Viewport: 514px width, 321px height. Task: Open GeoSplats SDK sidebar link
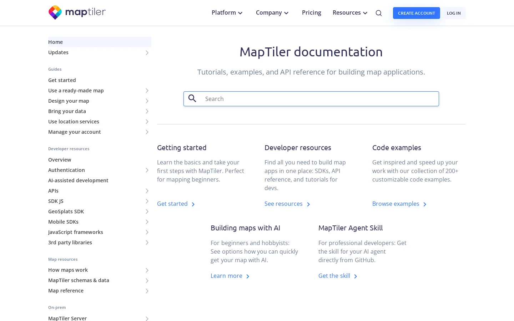(x=66, y=212)
